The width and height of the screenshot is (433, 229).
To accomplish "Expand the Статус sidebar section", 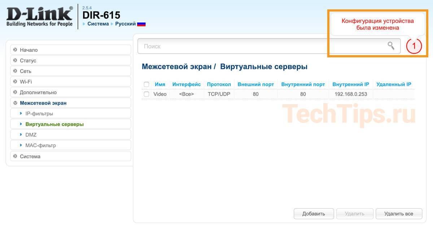I will (70, 60).
